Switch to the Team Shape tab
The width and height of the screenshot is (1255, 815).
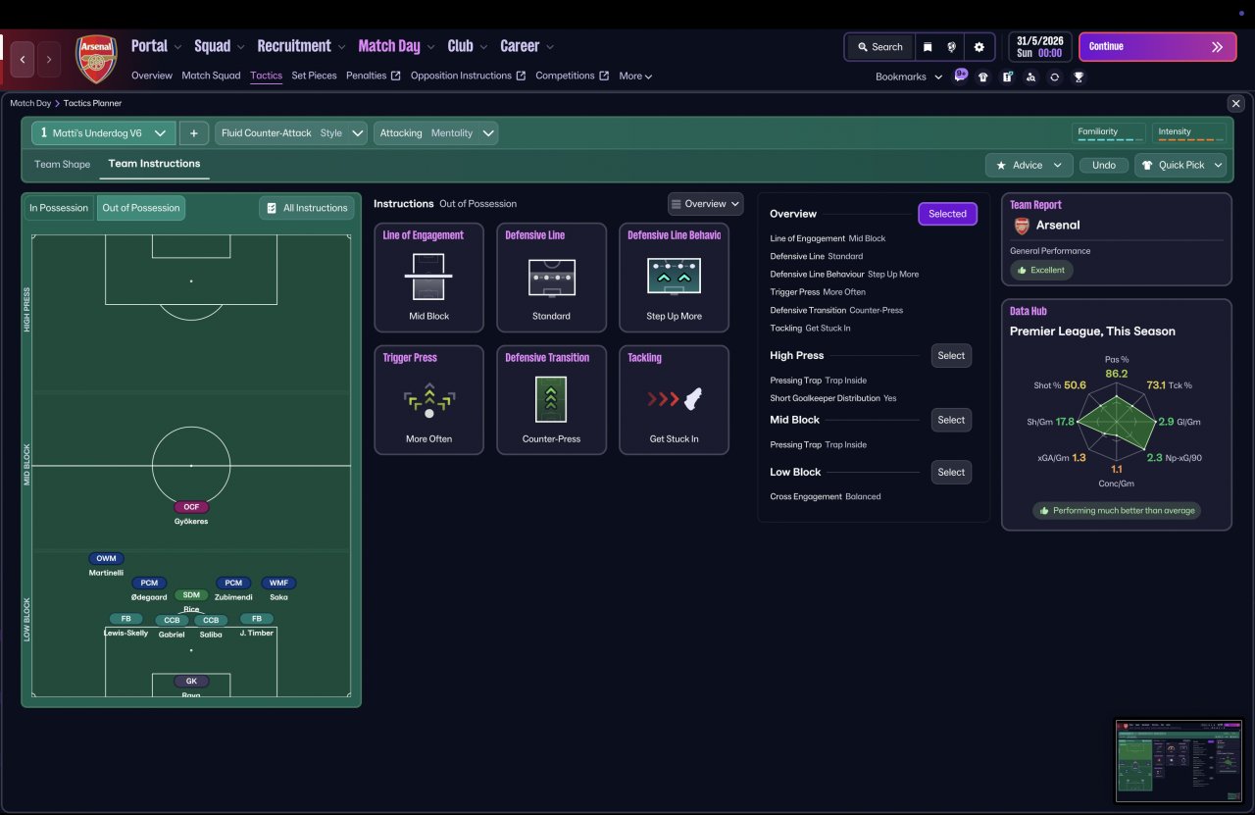(62, 165)
